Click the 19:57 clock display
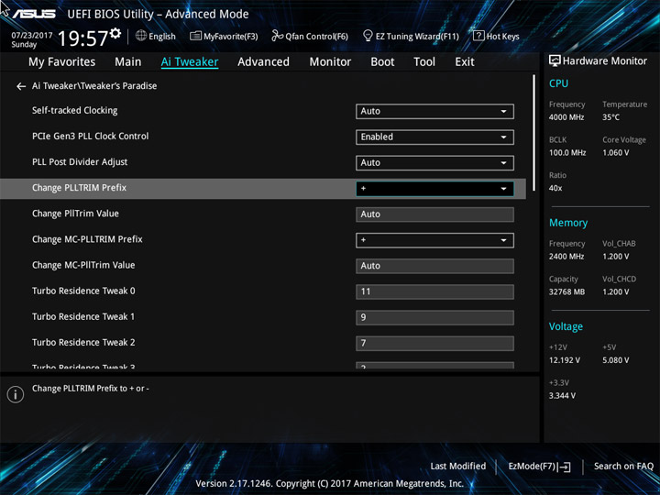The width and height of the screenshot is (660, 495). 82,38
